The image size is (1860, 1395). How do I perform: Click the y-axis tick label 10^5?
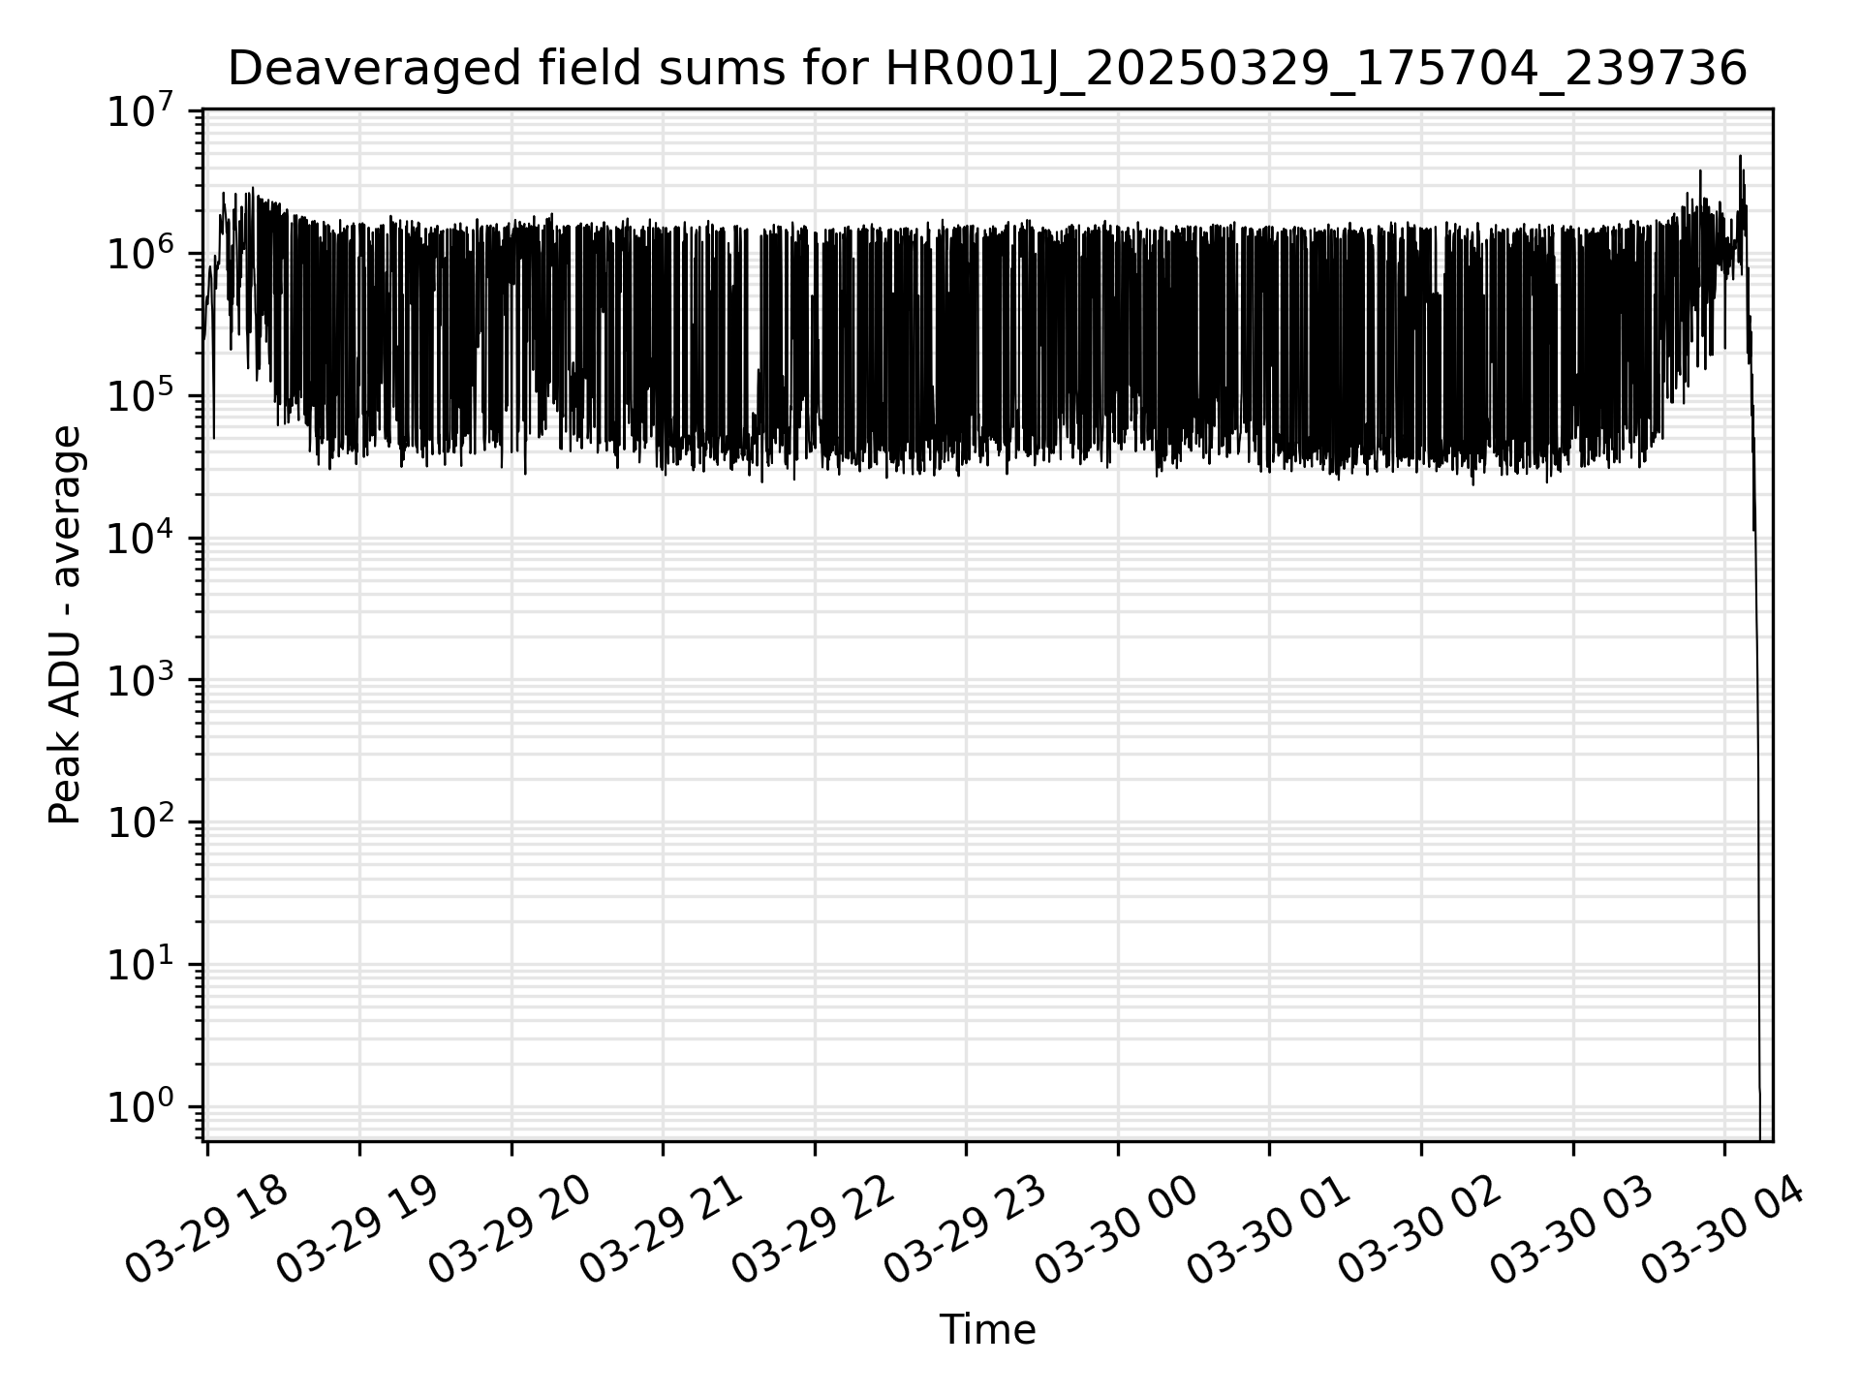point(140,396)
